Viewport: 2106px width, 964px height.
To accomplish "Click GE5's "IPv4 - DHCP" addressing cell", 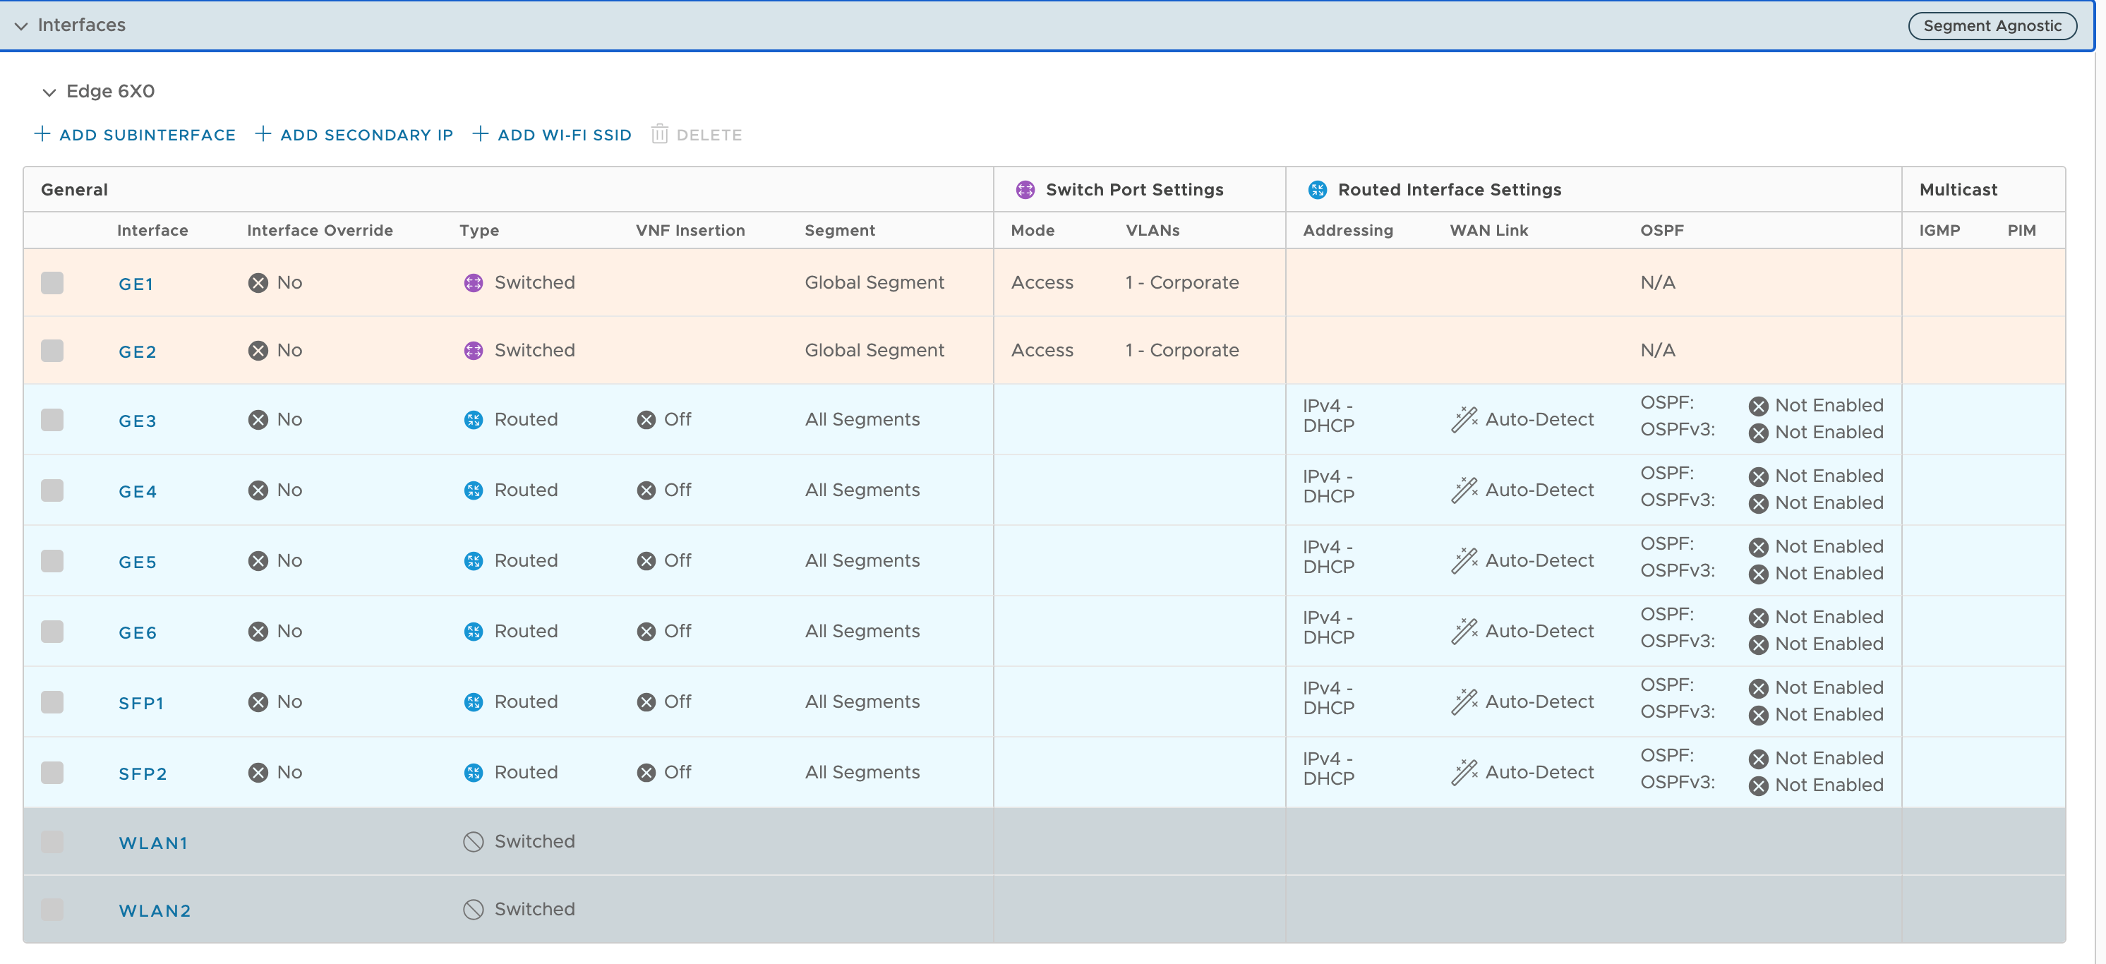I will (x=1328, y=557).
